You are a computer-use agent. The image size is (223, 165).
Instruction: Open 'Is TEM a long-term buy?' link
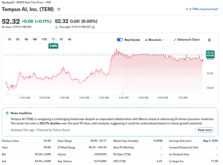(204, 9)
